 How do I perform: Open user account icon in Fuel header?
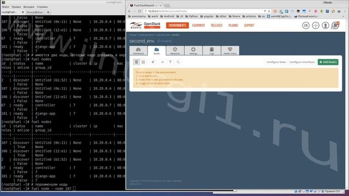(x=326, y=26)
